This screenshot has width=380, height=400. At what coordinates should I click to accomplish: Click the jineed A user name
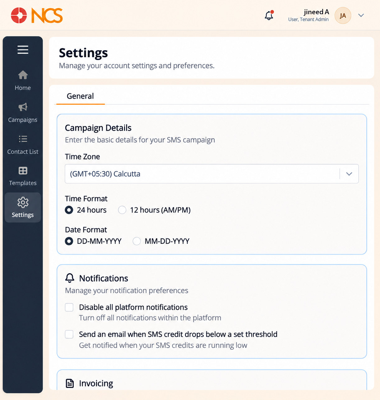316,12
